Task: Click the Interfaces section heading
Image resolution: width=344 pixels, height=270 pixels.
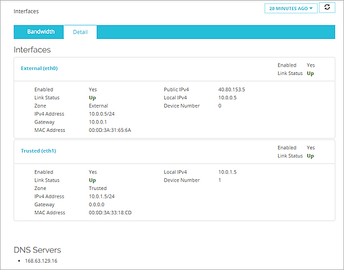Action: 32,50
